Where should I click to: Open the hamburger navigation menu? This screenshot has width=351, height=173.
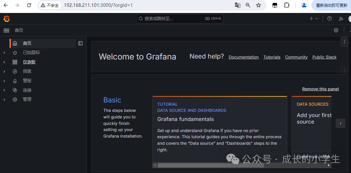(x=7, y=30)
